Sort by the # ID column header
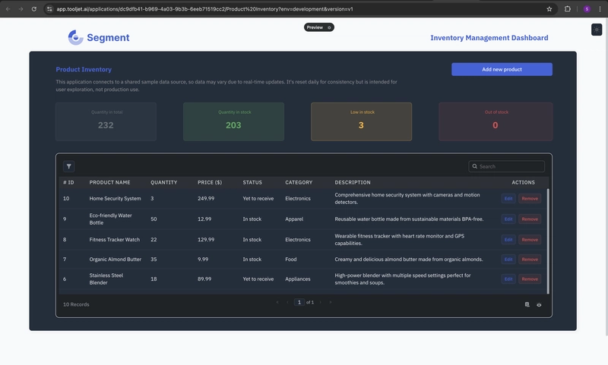Screen dimensions: 608x365 (68, 182)
